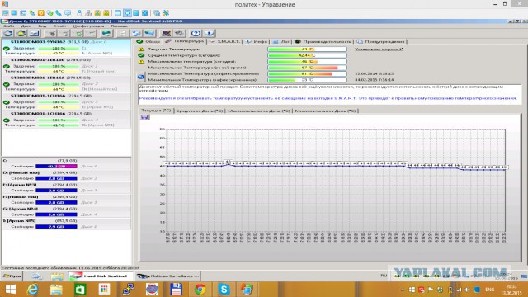The height and width of the screenshot is (297, 528).
Task: Open Skype from the Windows taskbar
Action: [x=224, y=290]
